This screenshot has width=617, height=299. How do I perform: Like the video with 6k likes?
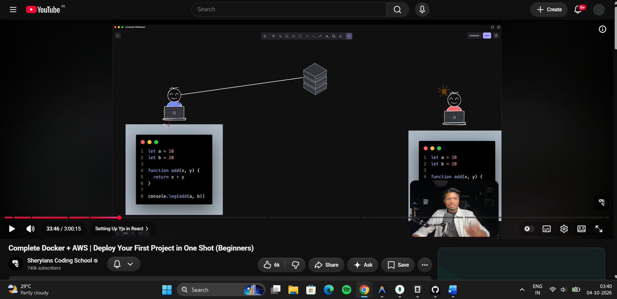click(x=271, y=265)
